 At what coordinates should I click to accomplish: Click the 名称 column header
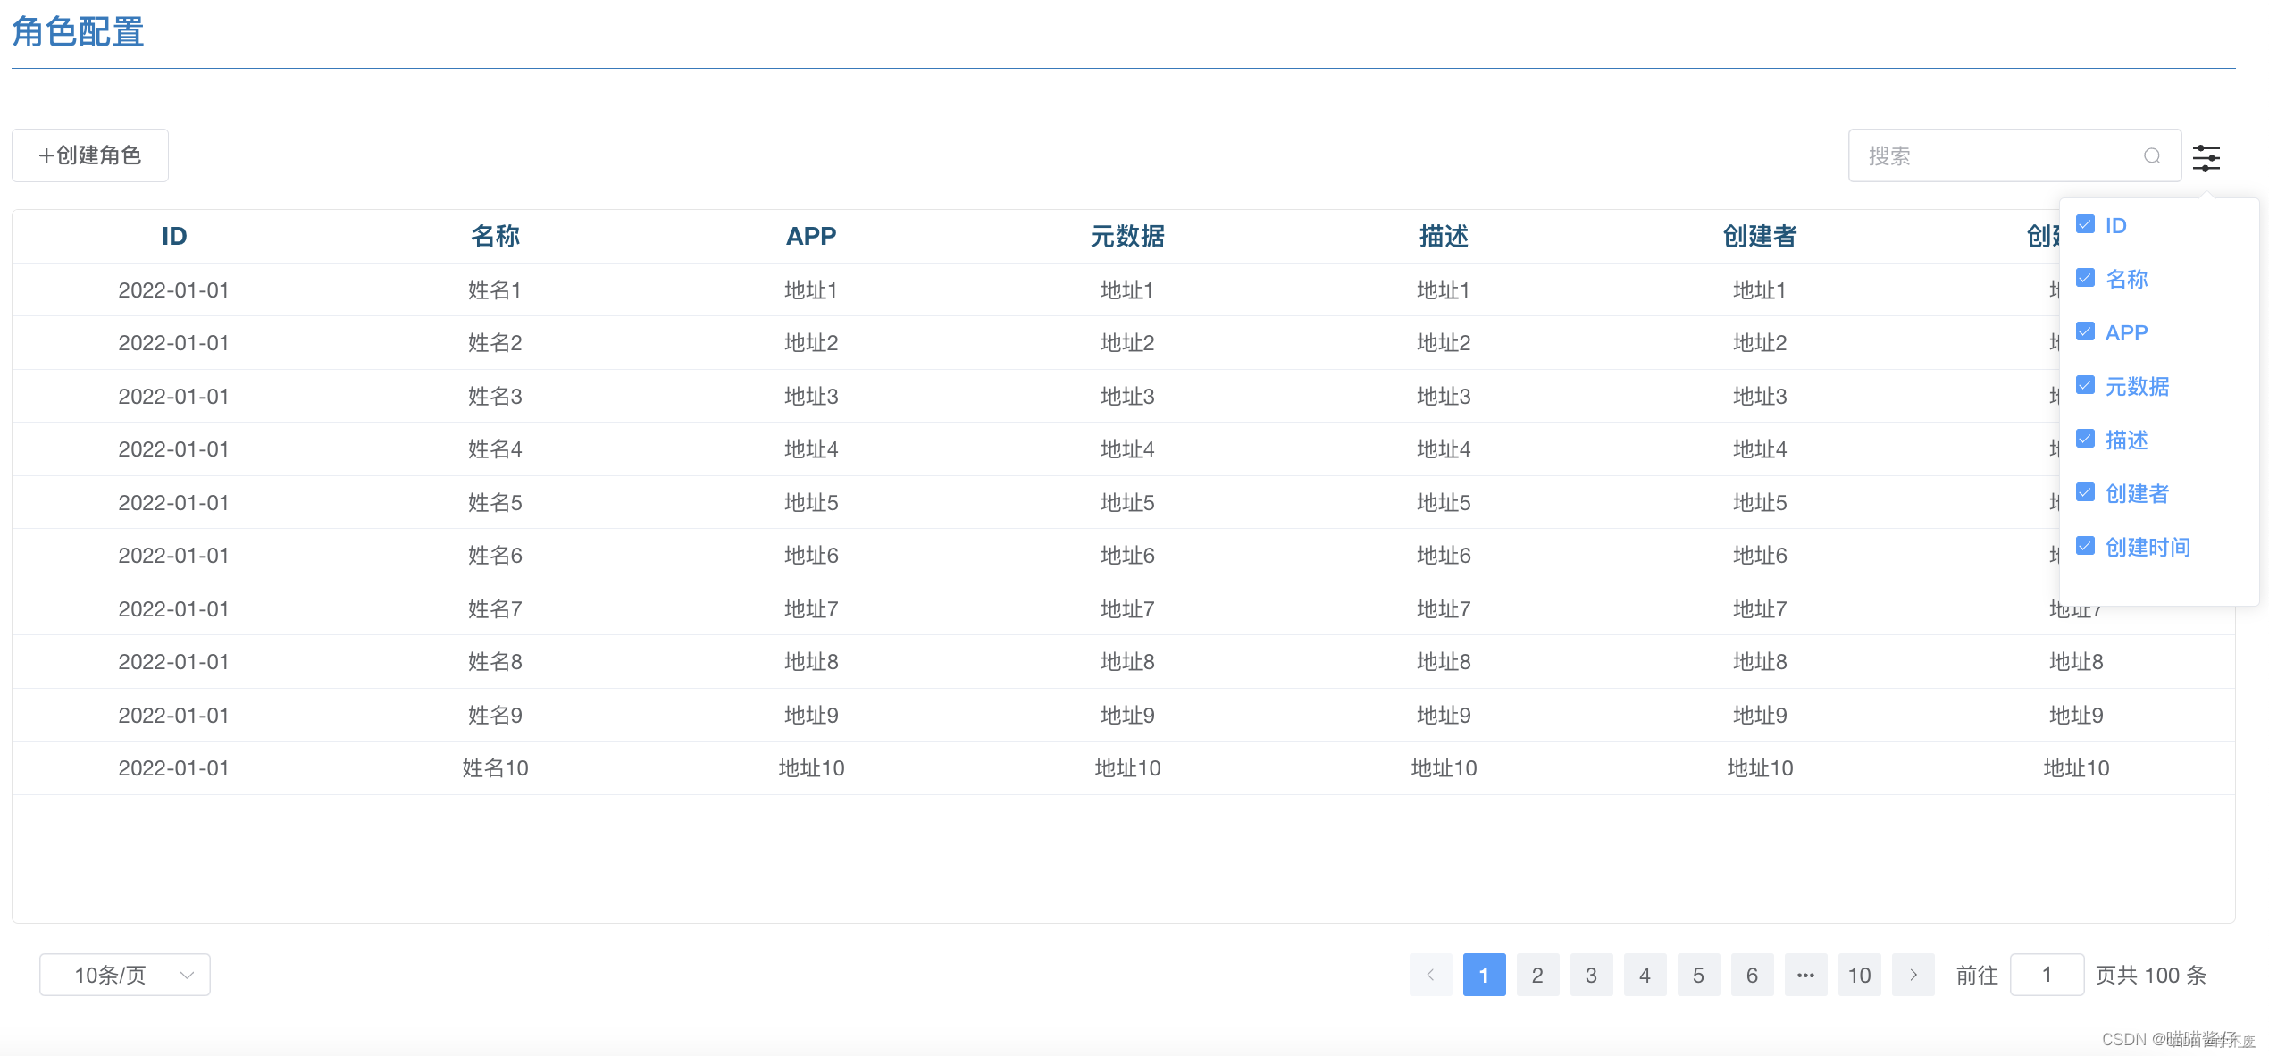[x=495, y=236]
